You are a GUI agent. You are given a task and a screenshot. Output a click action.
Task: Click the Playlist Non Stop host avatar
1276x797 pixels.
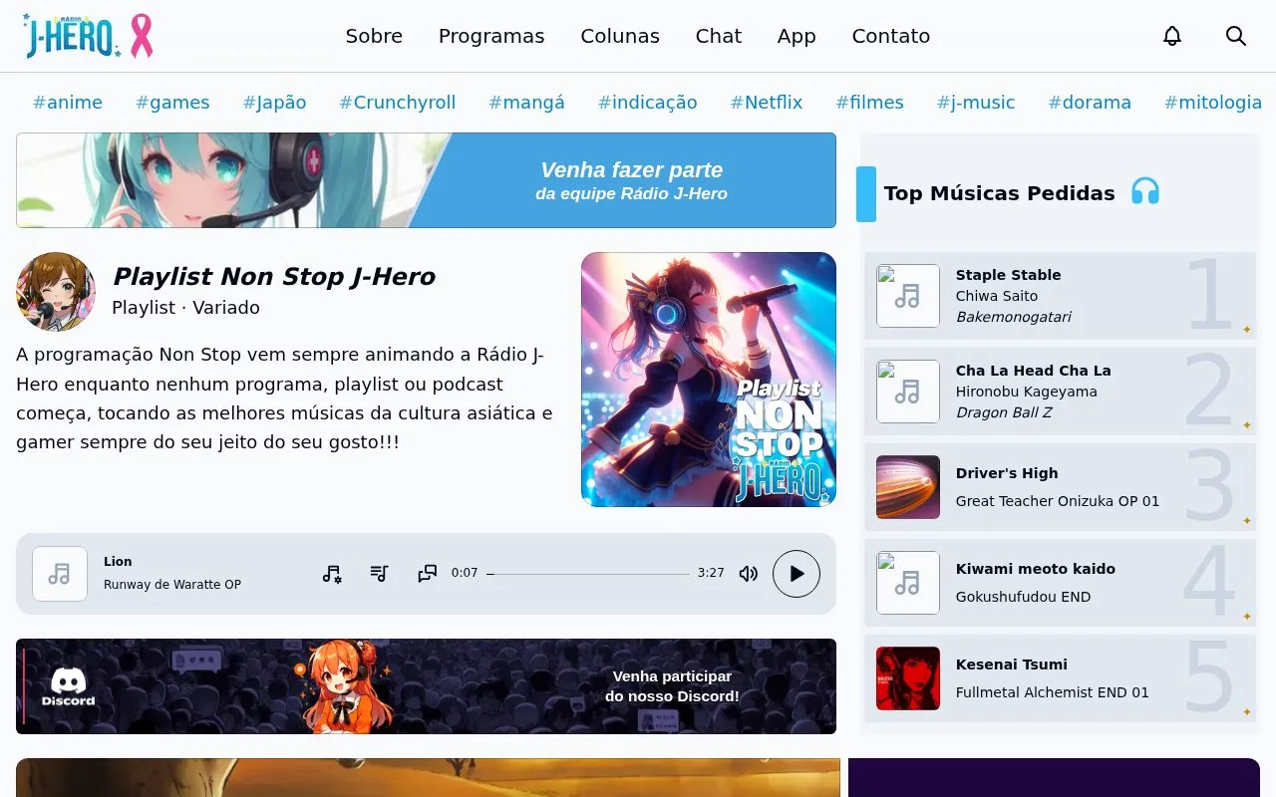coord(56,292)
